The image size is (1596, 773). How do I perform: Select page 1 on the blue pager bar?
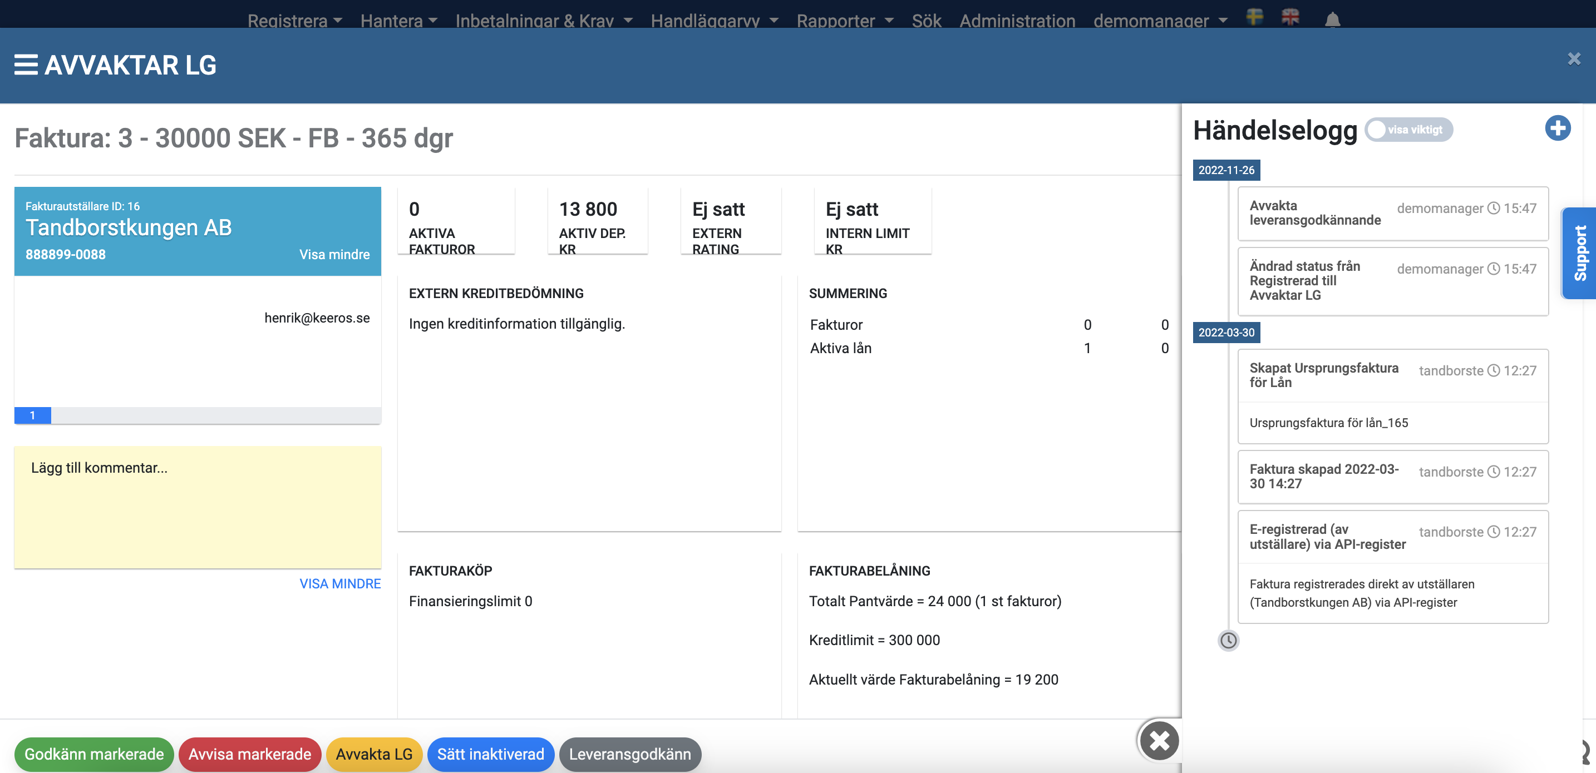tap(32, 415)
